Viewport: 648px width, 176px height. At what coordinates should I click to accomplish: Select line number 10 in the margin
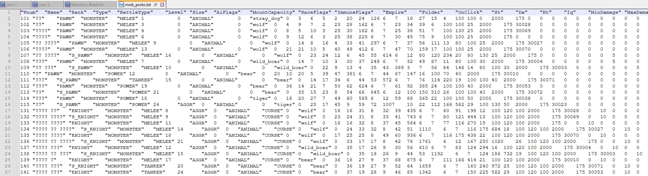point(8,68)
